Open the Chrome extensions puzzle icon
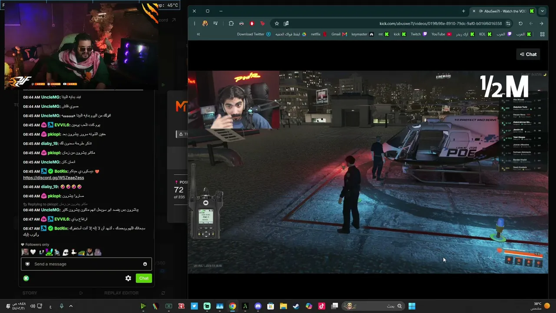This screenshot has height=313, width=556. click(231, 23)
